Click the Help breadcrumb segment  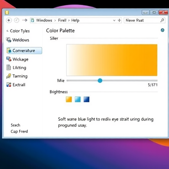[x=75, y=20]
